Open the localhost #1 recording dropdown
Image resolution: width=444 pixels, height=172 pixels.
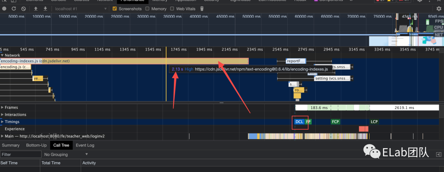coord(81,9)
